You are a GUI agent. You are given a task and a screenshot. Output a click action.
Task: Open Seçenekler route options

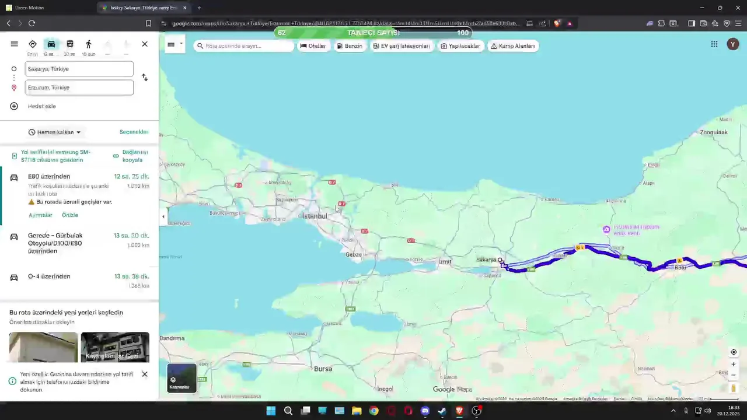tap(134, 132)
